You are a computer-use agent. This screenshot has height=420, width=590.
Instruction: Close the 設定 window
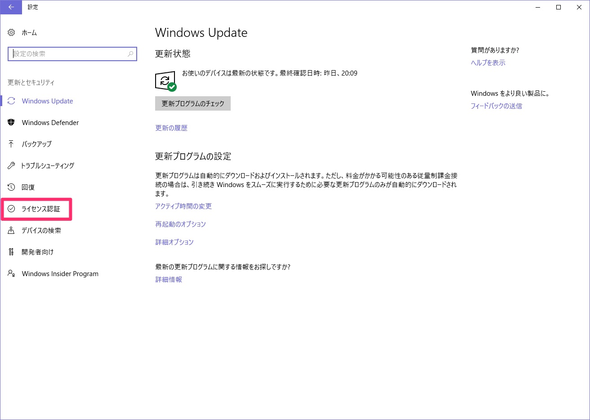pyautogui.click(x=579, y=7)
